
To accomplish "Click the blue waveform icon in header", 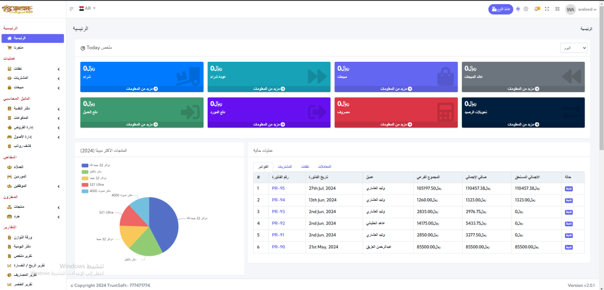I will [518, 9].
